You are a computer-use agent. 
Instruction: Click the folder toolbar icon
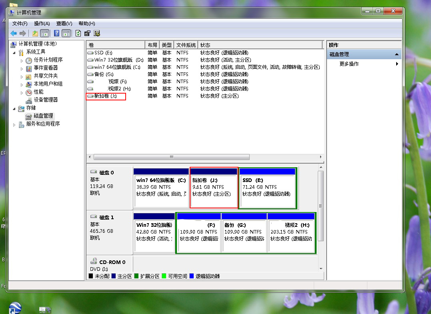34,33
